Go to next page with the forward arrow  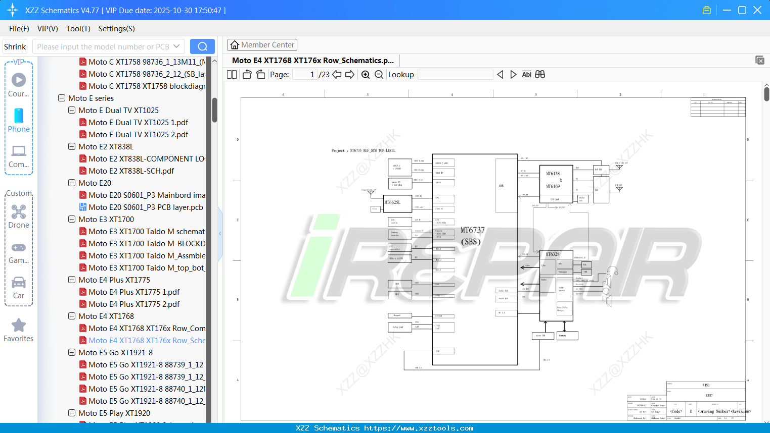point(349,74)
